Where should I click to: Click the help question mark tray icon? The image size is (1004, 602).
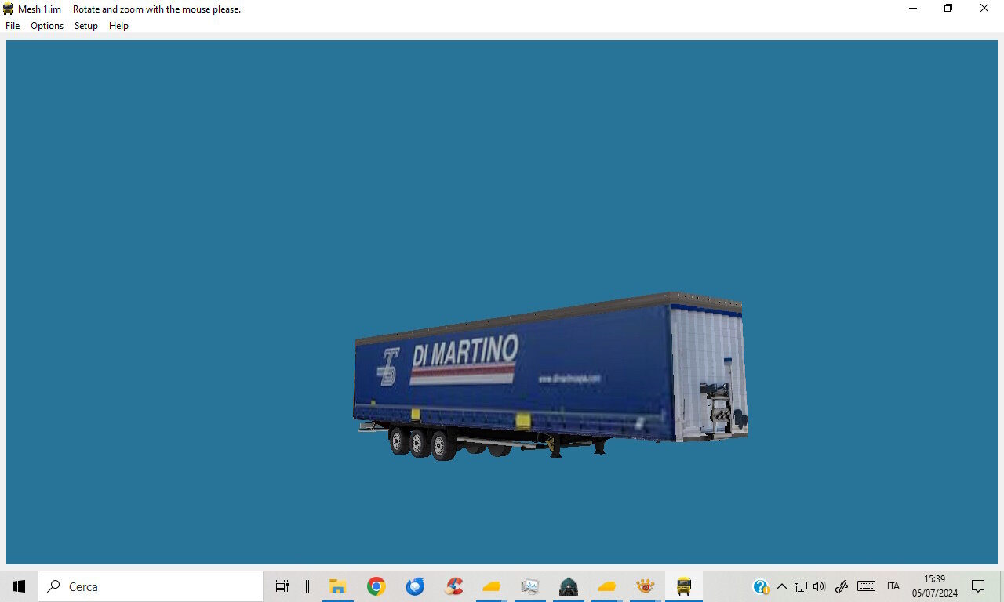pos(761,586)
